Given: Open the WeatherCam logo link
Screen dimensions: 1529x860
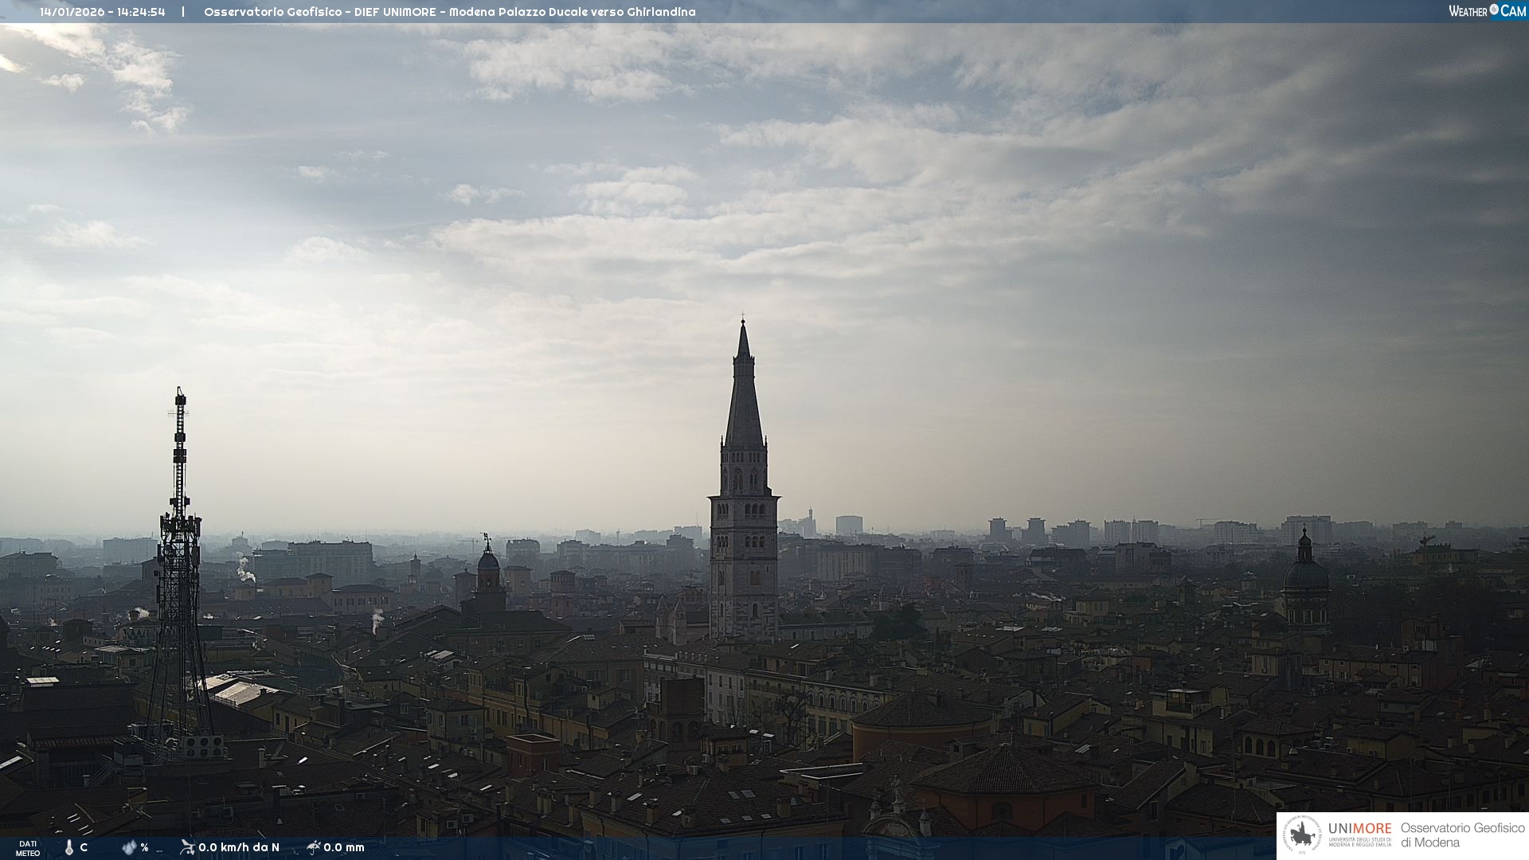Looking at the screenshot, I should pyautogui.click(x=1487, y=11).
